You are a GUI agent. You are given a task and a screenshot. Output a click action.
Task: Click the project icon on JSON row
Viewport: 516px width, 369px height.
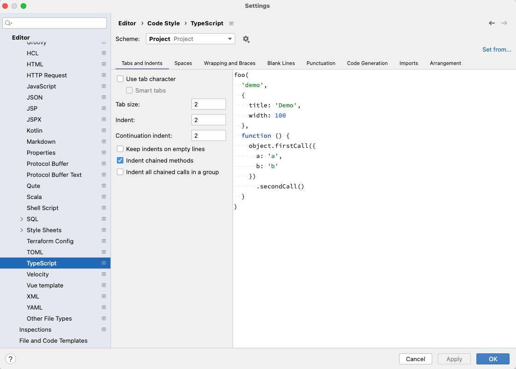point(104,97)
